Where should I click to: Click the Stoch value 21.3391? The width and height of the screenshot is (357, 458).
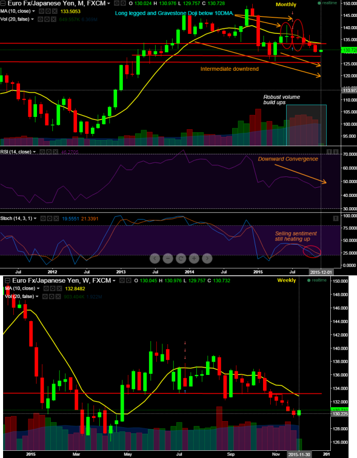[x=89, y=218]
